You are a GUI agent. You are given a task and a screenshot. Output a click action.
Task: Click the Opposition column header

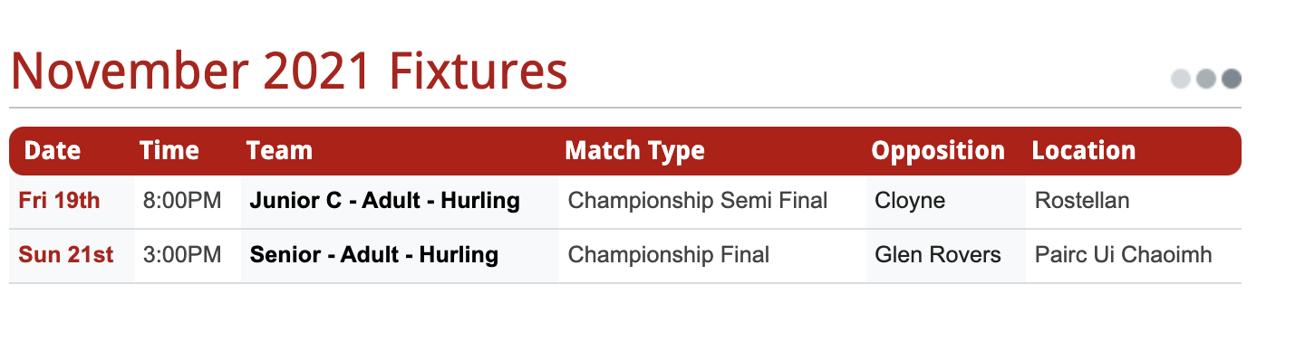coord(938,150)
